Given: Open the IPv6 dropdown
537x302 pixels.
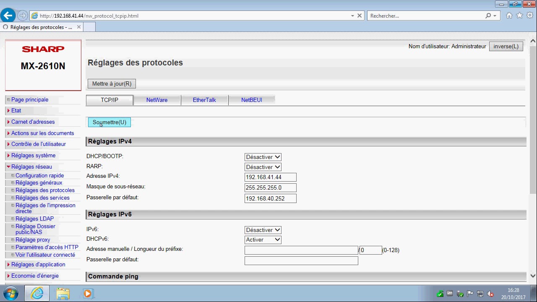Looking at the screenshot, I should (x=263, y=230).
